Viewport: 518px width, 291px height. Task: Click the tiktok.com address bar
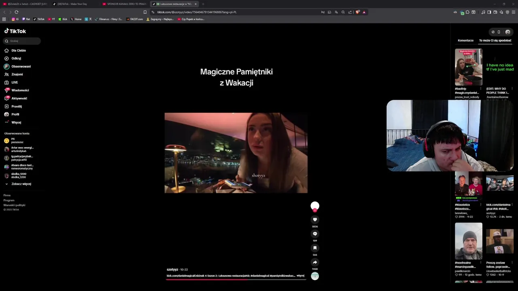(235, 12)
